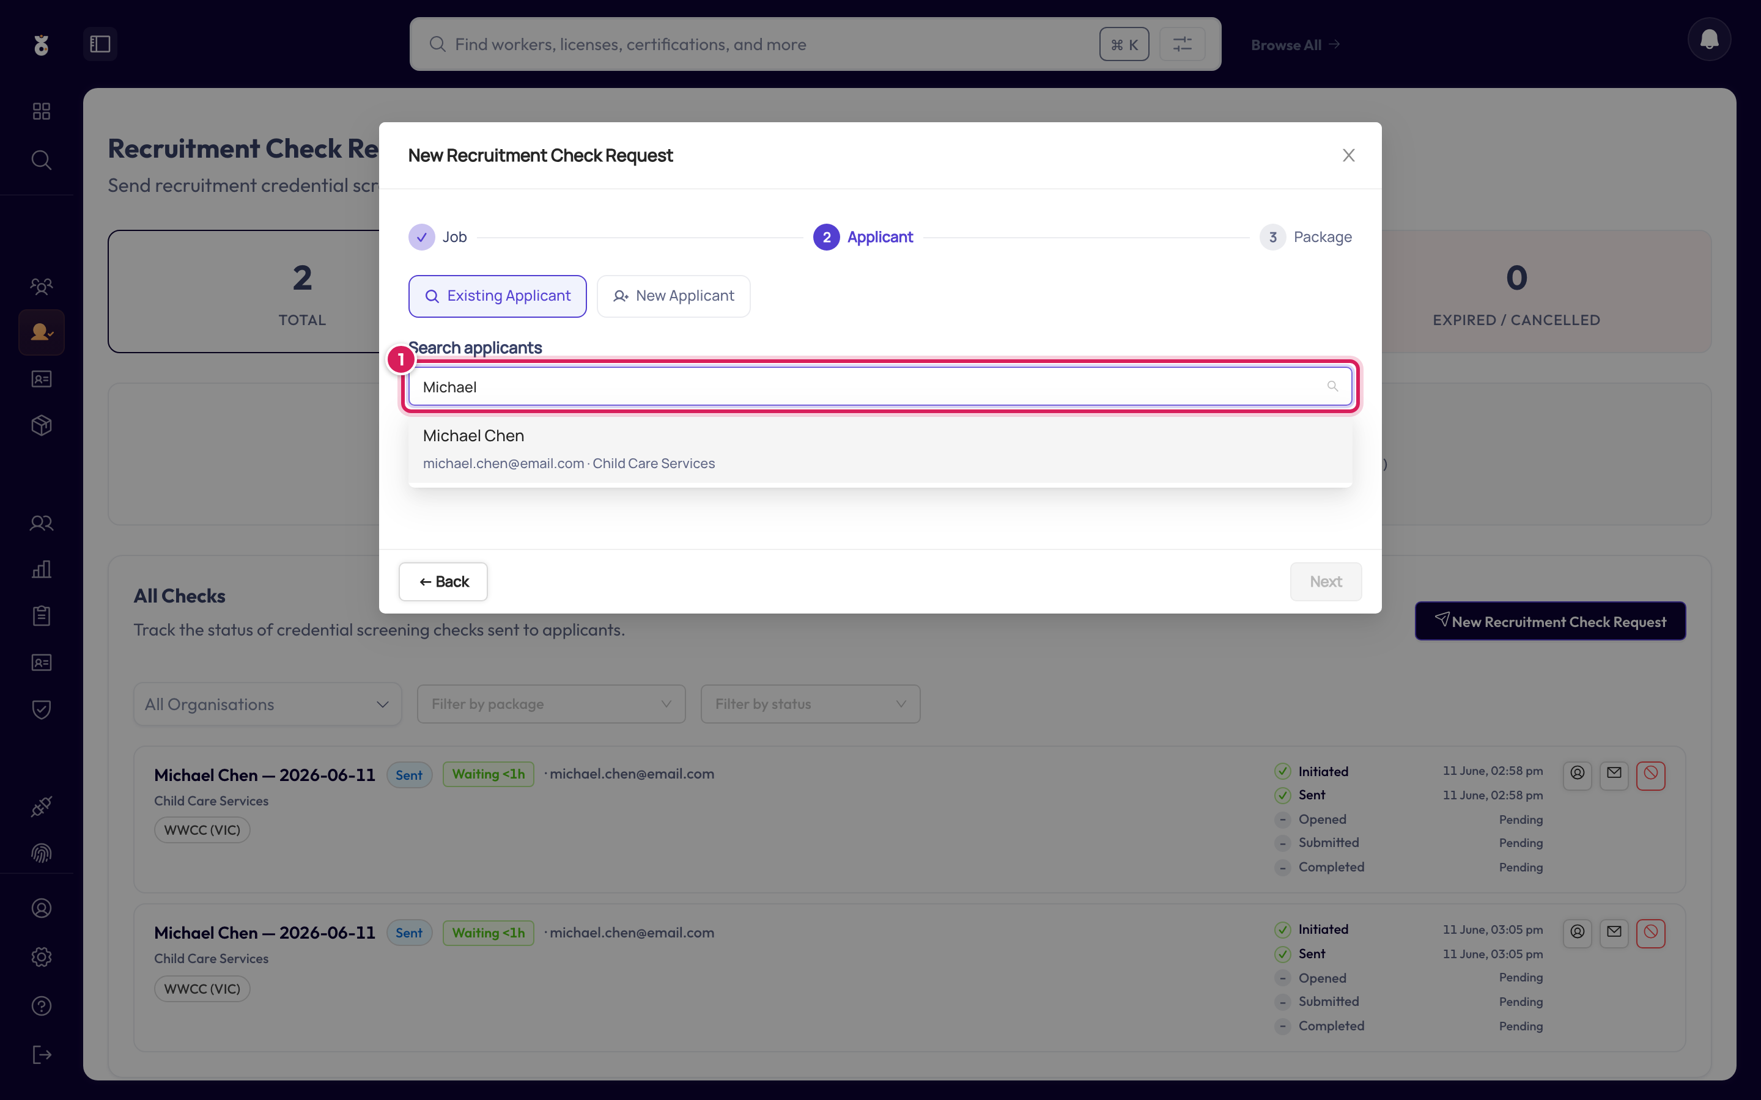
Task: Click the Browse All link
Action: (x=1295, y=45)
